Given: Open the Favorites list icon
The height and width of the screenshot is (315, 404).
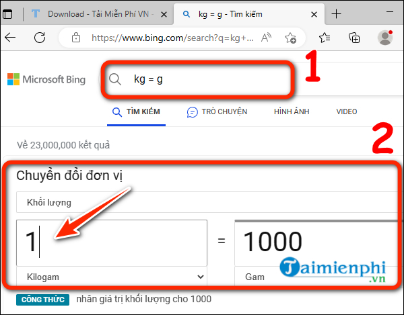Looking at the screenshot, I should (x=325, y=38).
